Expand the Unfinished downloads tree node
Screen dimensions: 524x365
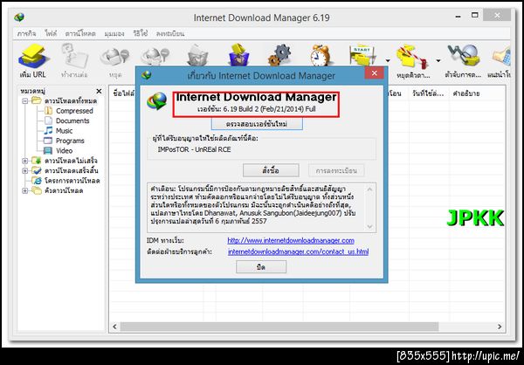25,161
